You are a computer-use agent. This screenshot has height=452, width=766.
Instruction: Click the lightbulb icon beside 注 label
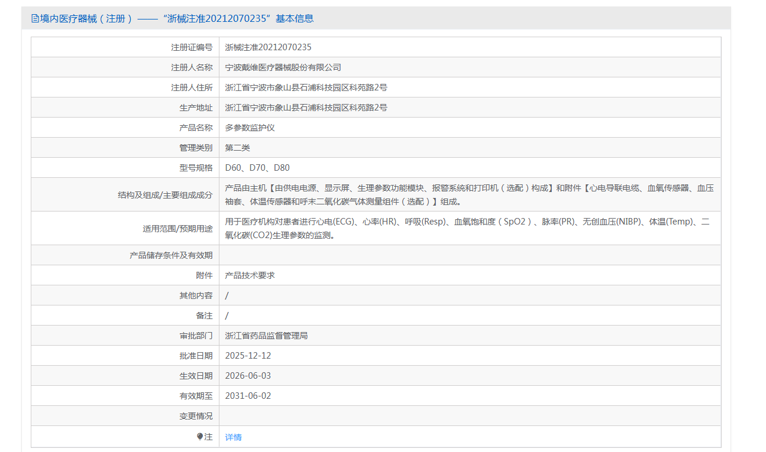click(x=200, y=437)
